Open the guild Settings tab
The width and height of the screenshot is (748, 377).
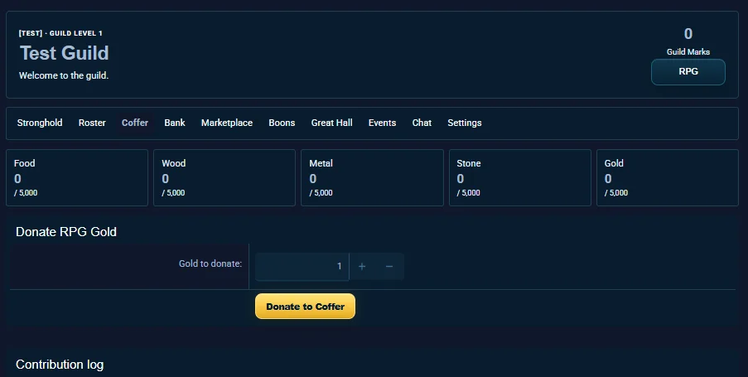464,123
